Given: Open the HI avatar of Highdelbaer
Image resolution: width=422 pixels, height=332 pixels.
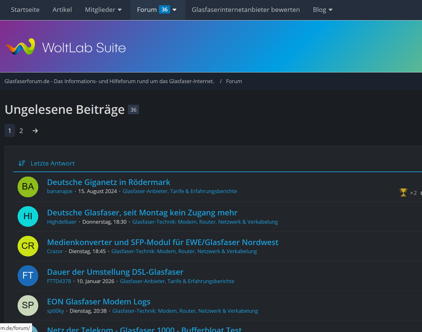Looking at the screenshot, I should [28, 216].
